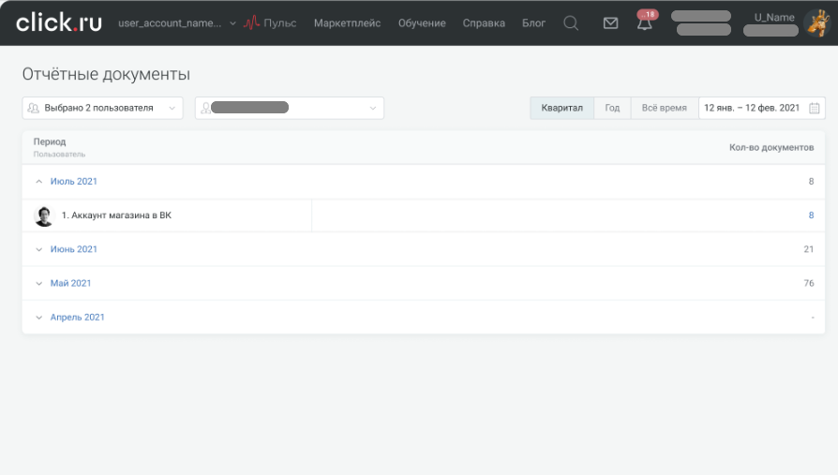Click the document count 8 link

point(811,215)
